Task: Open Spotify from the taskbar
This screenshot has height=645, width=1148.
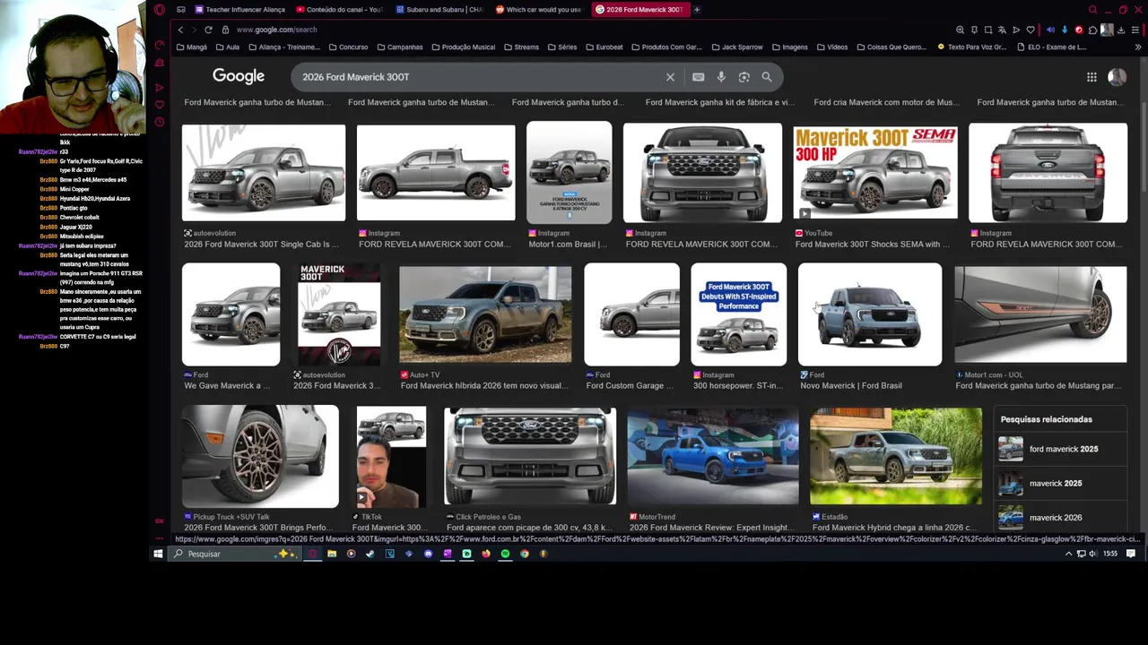Action: pos(505,554)
